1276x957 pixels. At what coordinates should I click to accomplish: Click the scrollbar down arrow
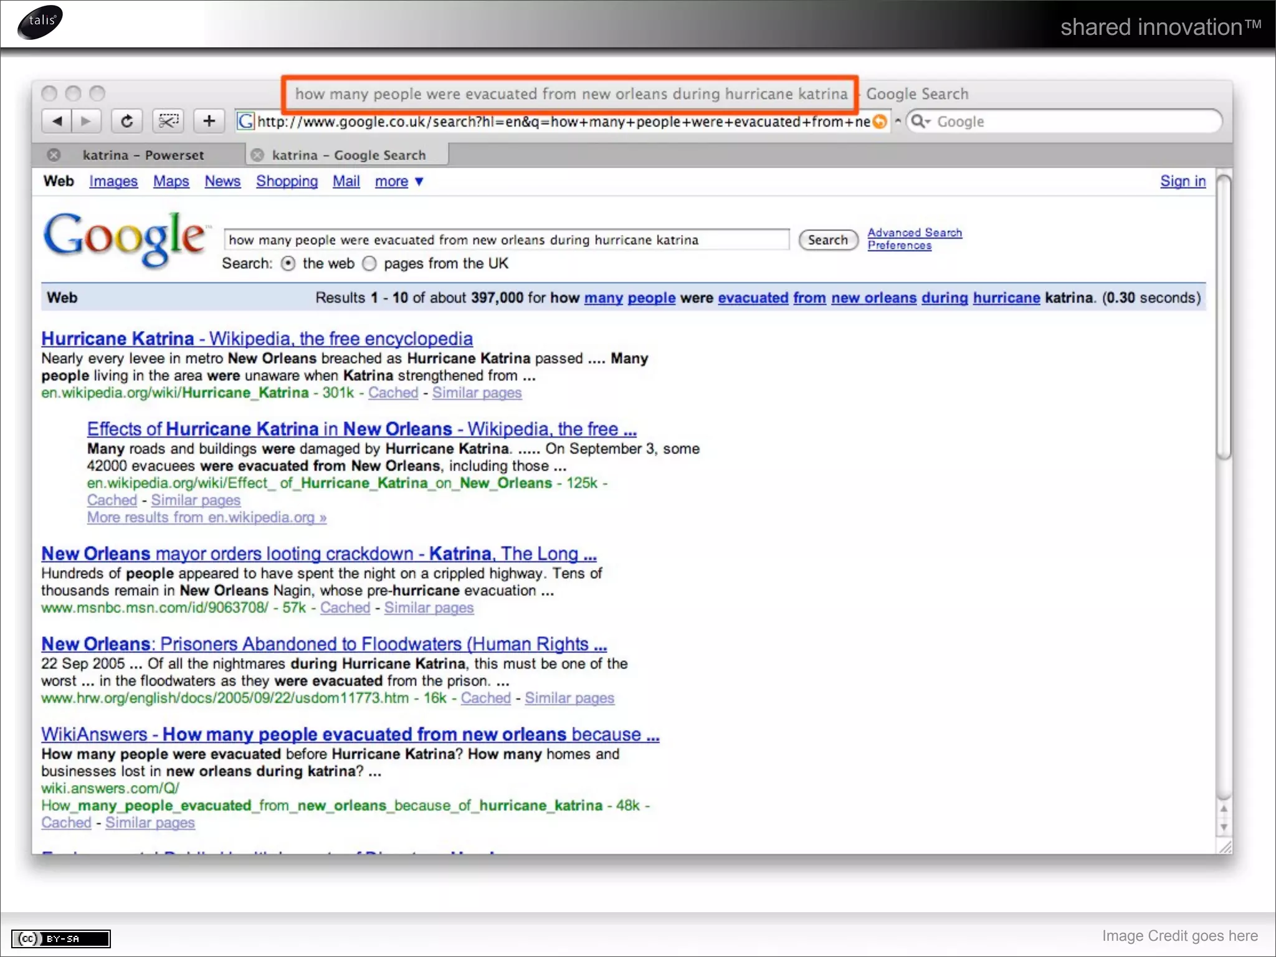pyautogui.click(x=1224, y=827)
